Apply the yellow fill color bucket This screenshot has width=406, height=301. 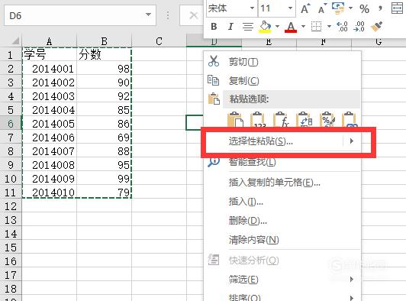point(265,27)
